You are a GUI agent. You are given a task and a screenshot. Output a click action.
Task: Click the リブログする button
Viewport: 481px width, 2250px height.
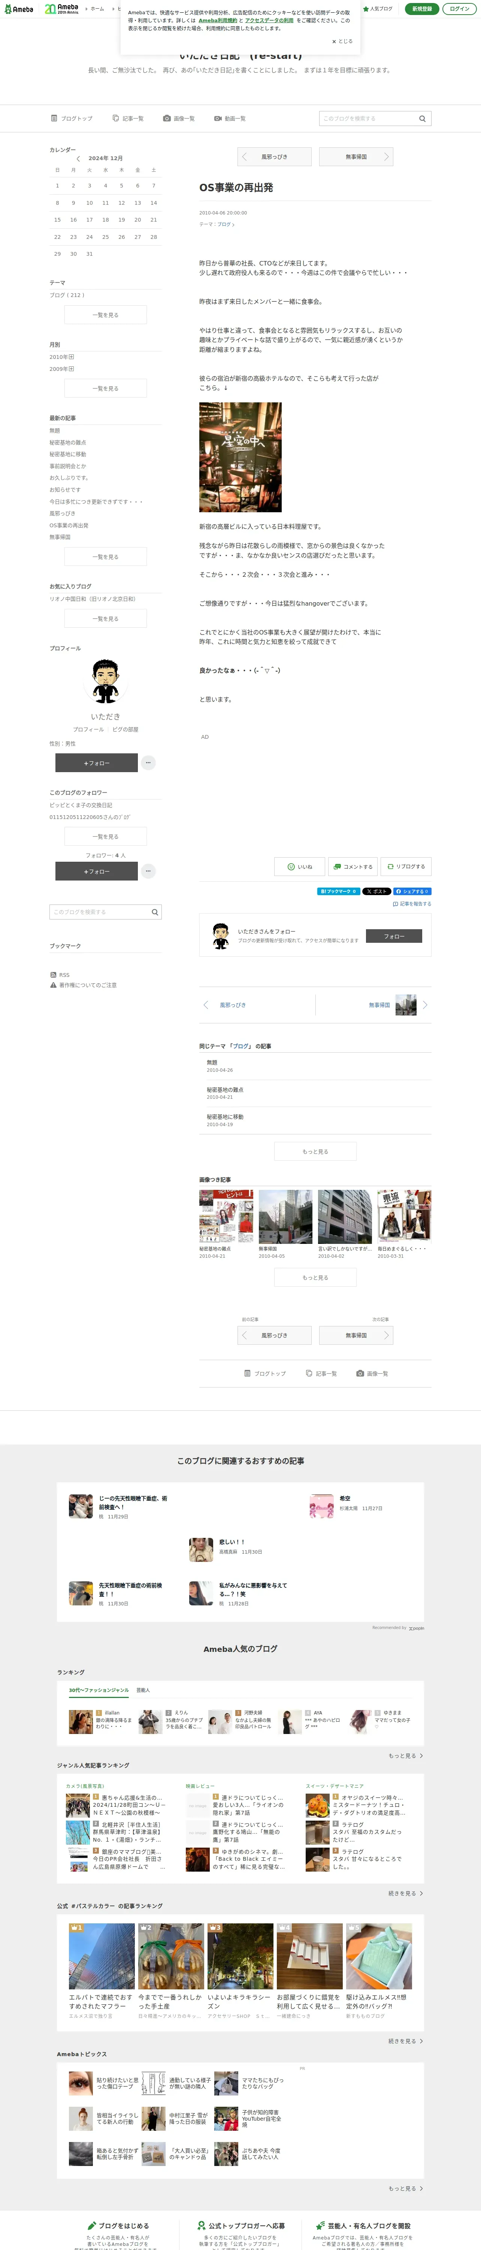406,867
